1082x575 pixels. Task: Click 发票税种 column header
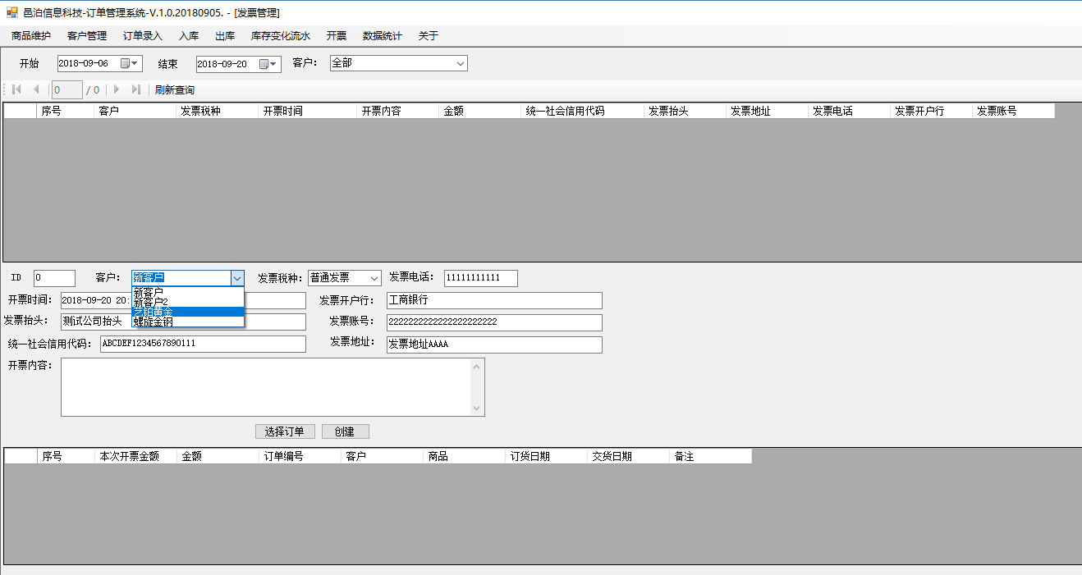[x=218, y=111]
